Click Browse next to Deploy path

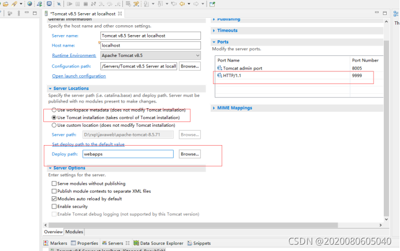pyautogui.click(x=189, y=154)
